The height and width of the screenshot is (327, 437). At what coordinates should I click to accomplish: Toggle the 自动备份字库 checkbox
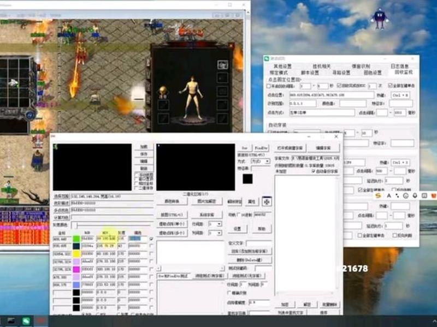[x=314, y=171]
